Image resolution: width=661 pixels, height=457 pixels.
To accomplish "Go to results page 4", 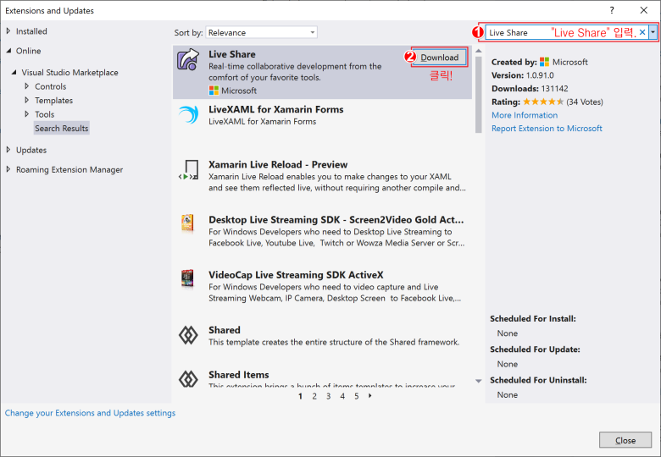I will pyautogui.click(x=342, y=396).
